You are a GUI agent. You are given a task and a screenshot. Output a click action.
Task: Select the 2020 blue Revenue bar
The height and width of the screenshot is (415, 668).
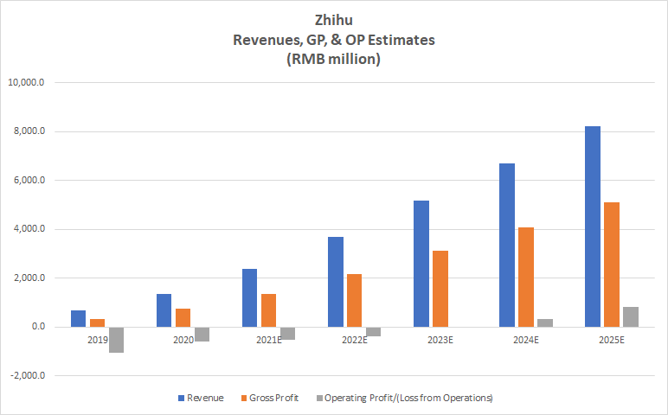point(164,310)
